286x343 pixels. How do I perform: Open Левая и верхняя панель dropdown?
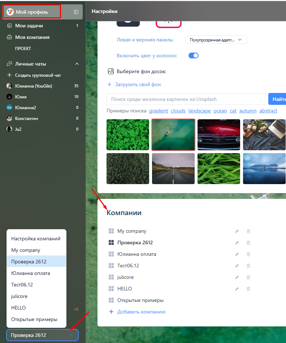[216, 40]
